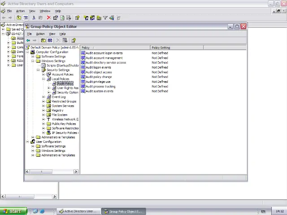The height and width of the screenshot is (215, 287).
Task: Click the tree pane horizontal scrollbar right arrow
Action: (76, 172)
